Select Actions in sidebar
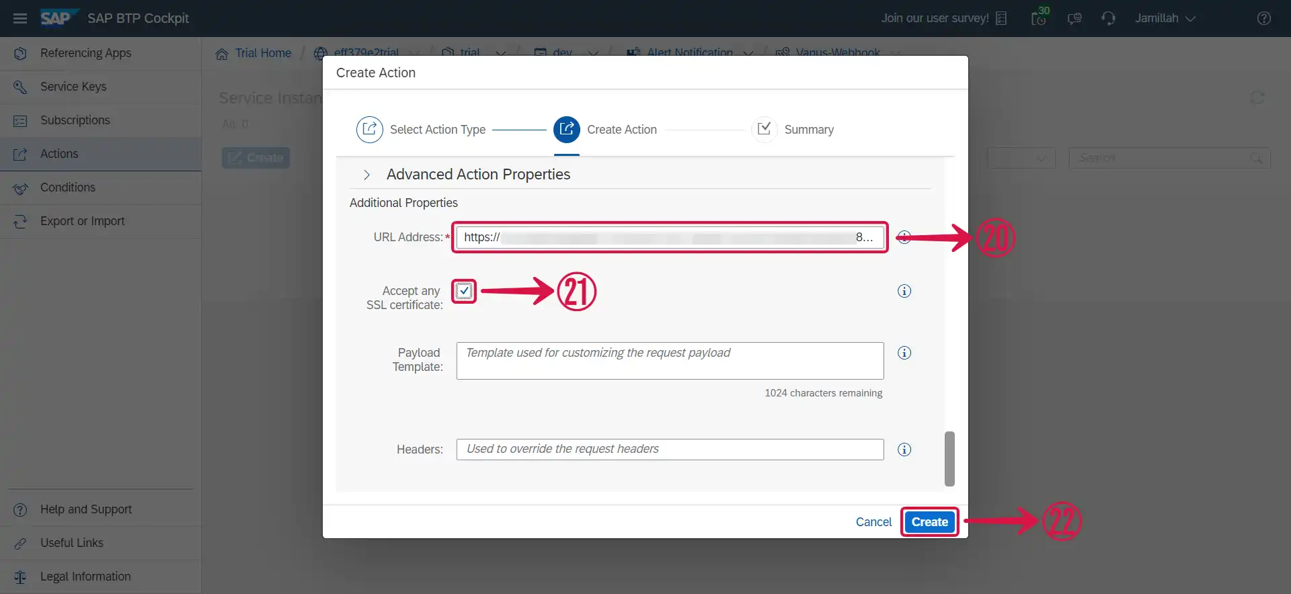The height and width of the screenshot is (594, 1291). [x=101, y=154]
